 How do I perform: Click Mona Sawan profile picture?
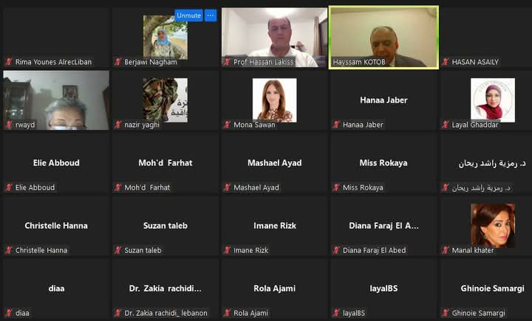(274, 100)
